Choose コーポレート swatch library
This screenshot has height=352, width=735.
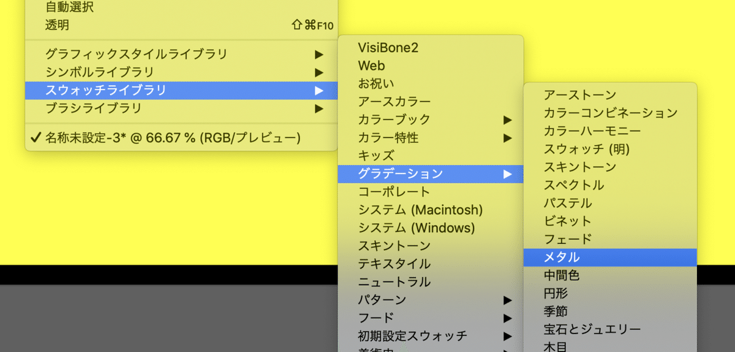point(431,192)
